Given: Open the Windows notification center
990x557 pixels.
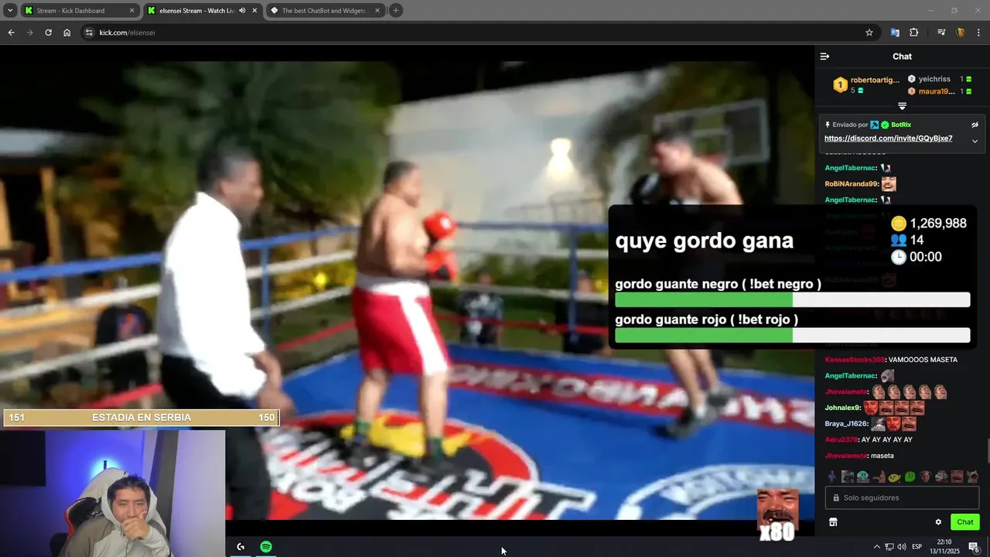Looking at the screenshot, I should pos(974,547).
